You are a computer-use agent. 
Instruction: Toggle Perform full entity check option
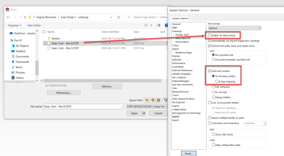(x=210, y=46)
